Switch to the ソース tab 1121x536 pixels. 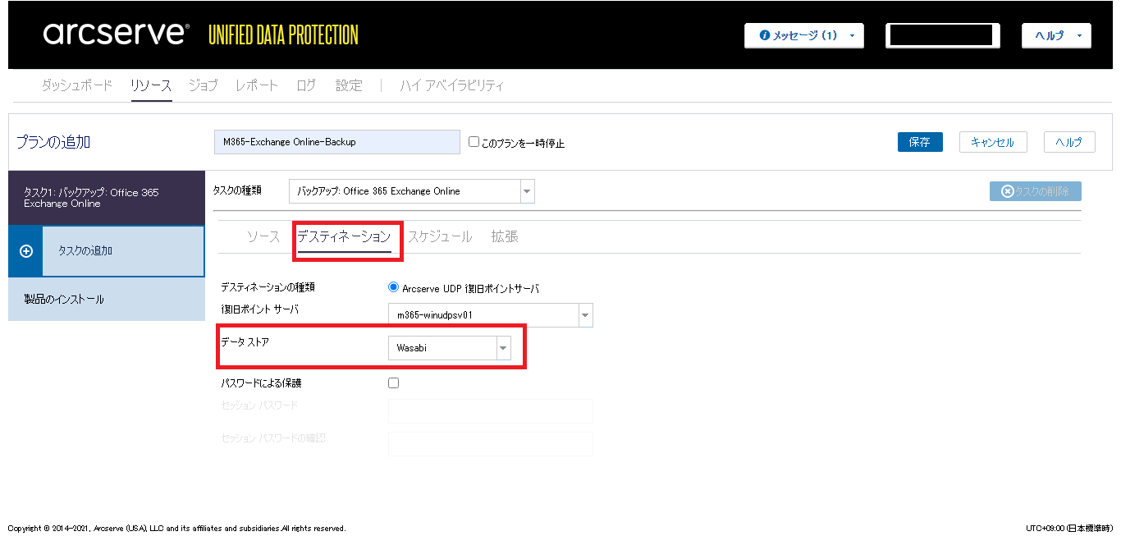[263, 236]
